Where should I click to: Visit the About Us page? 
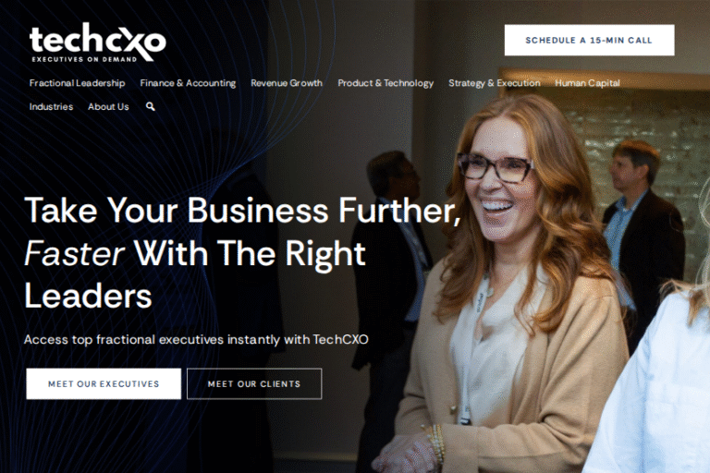pyautogui.click(x=108, y=107)
